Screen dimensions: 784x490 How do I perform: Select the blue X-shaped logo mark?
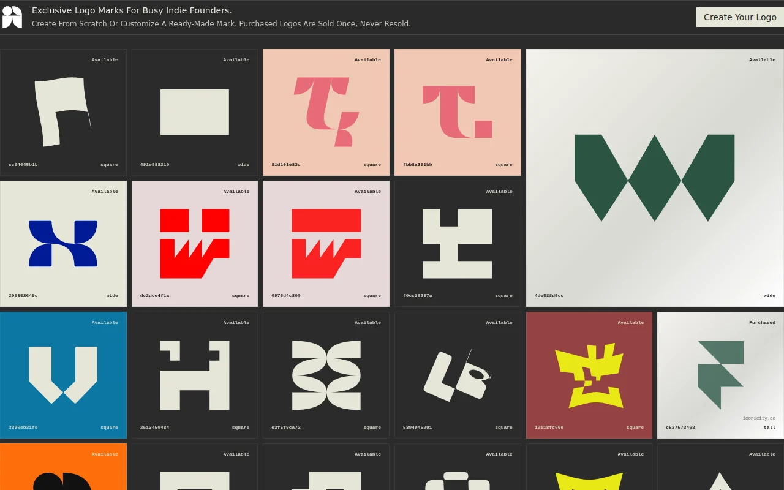coord(63,244)
